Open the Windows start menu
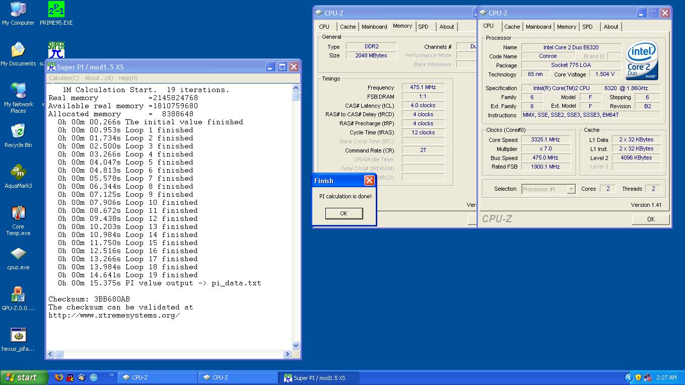The height and width of the screenshot is (385, 685). coord(24,377)
